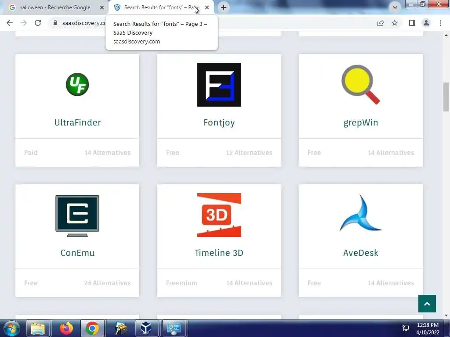450x337 pixels.
Task: Click the page vertical scrollbar thumb
Action: click(446, 97)
